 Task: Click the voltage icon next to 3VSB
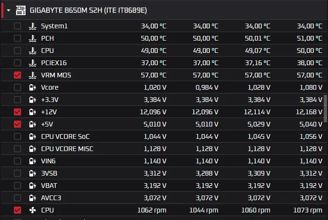pos(33,173)
